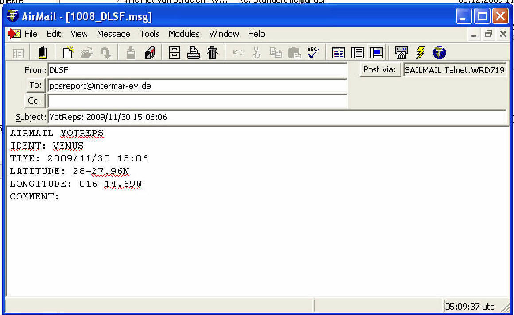
Task: Click the AIRMAIL YOTREPS line in body
Action: click(57, 133)
